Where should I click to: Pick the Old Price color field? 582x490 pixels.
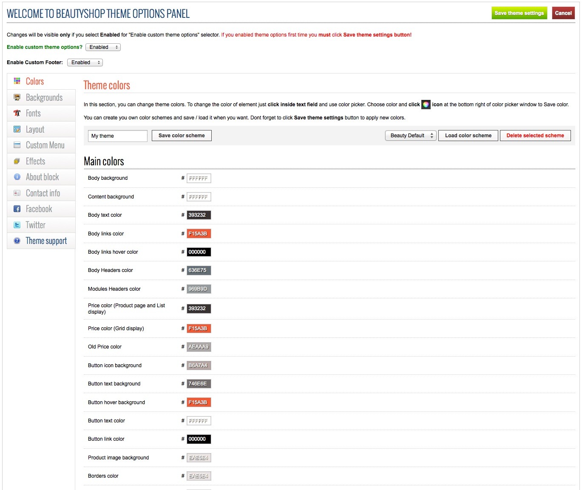point(199,347)
